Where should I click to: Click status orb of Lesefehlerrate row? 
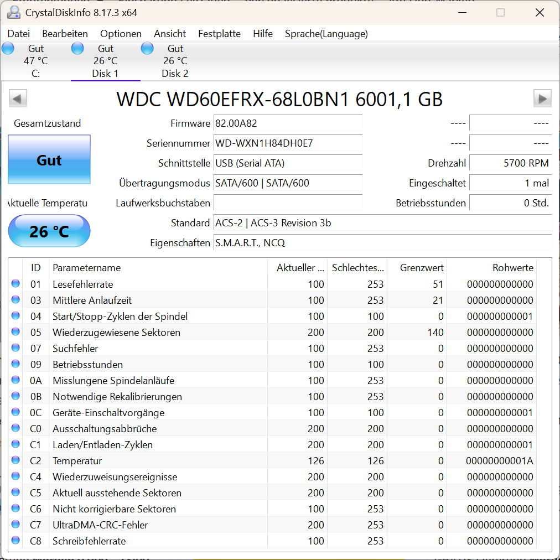(x=15, y=283)
